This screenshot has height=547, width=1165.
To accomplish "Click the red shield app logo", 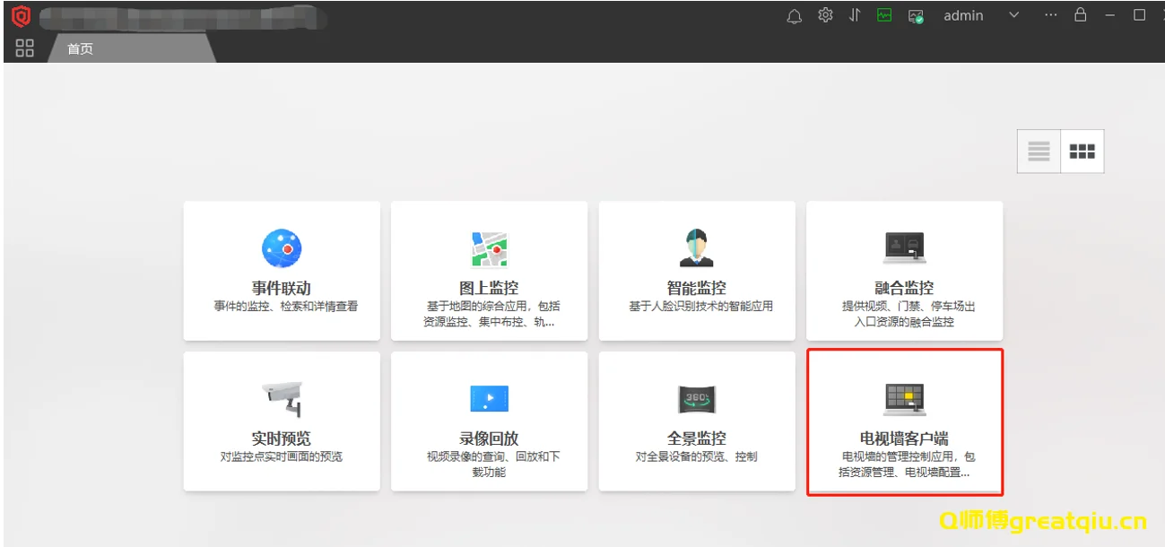I will [x=21, y=16].
